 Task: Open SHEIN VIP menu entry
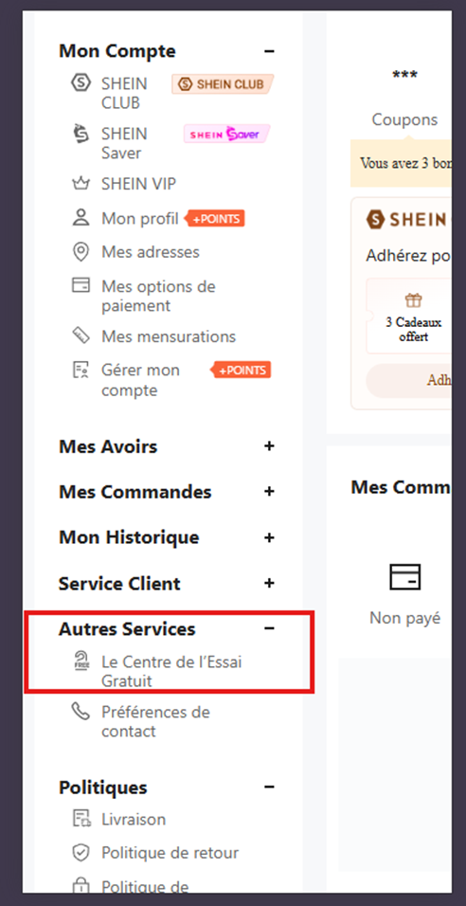(x=138, y=184)
